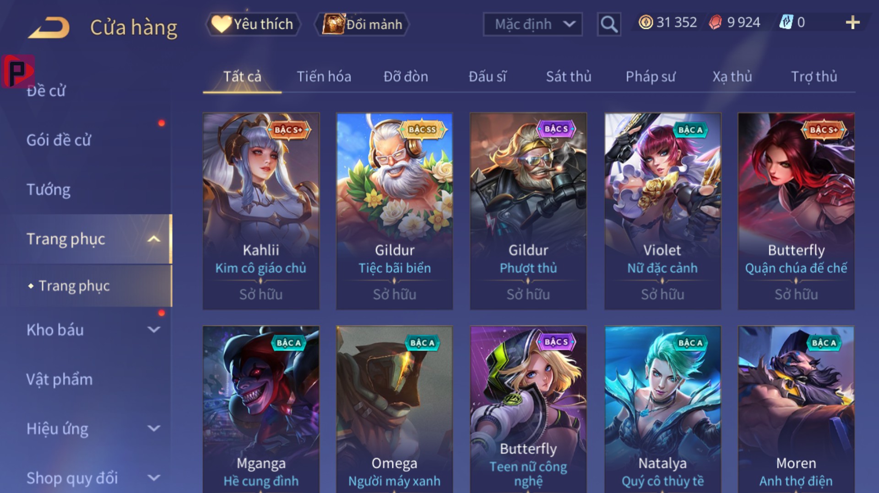879x493 pixels.
Task: Expand the Kho báu sidebar section
Action: (x=154, y=329)
